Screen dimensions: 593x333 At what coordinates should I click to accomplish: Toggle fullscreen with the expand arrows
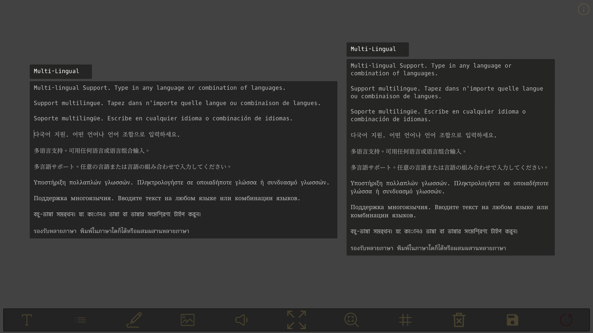[296, 320]
